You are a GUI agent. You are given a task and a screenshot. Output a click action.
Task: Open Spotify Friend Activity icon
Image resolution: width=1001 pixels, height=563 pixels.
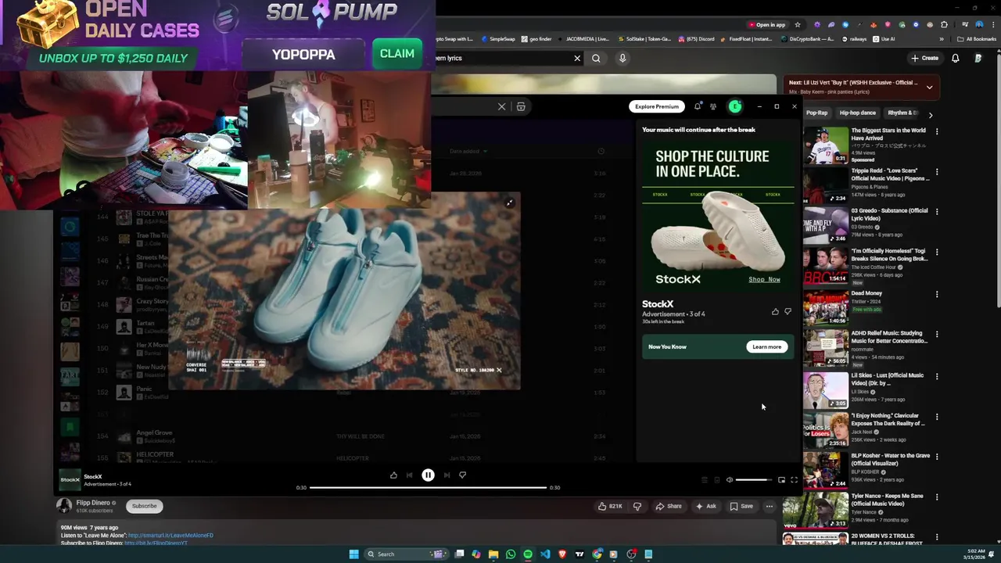[x=713, y=106]
